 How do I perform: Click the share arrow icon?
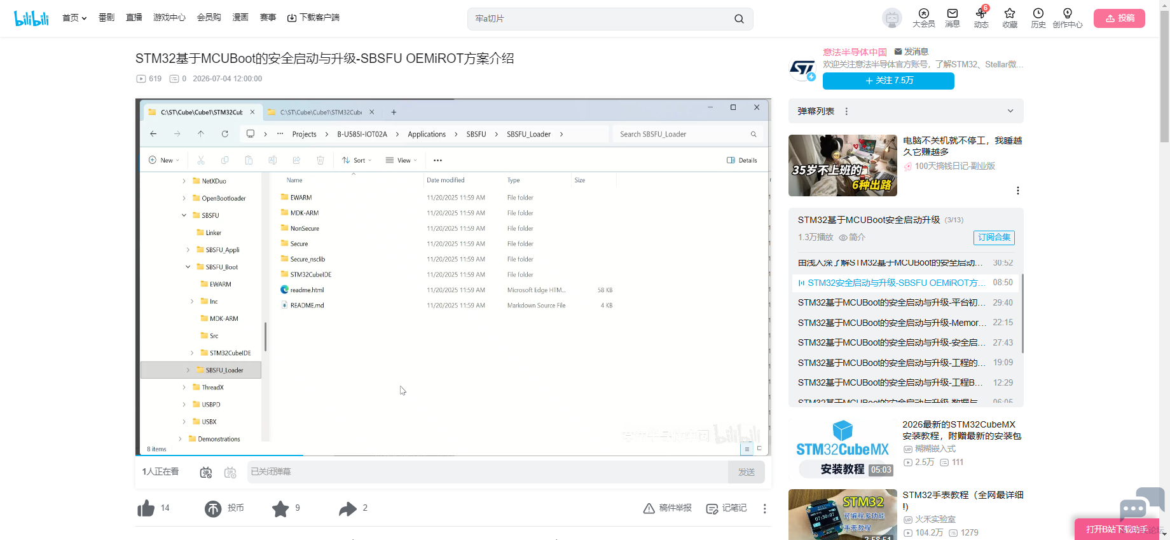pos(348,508)
